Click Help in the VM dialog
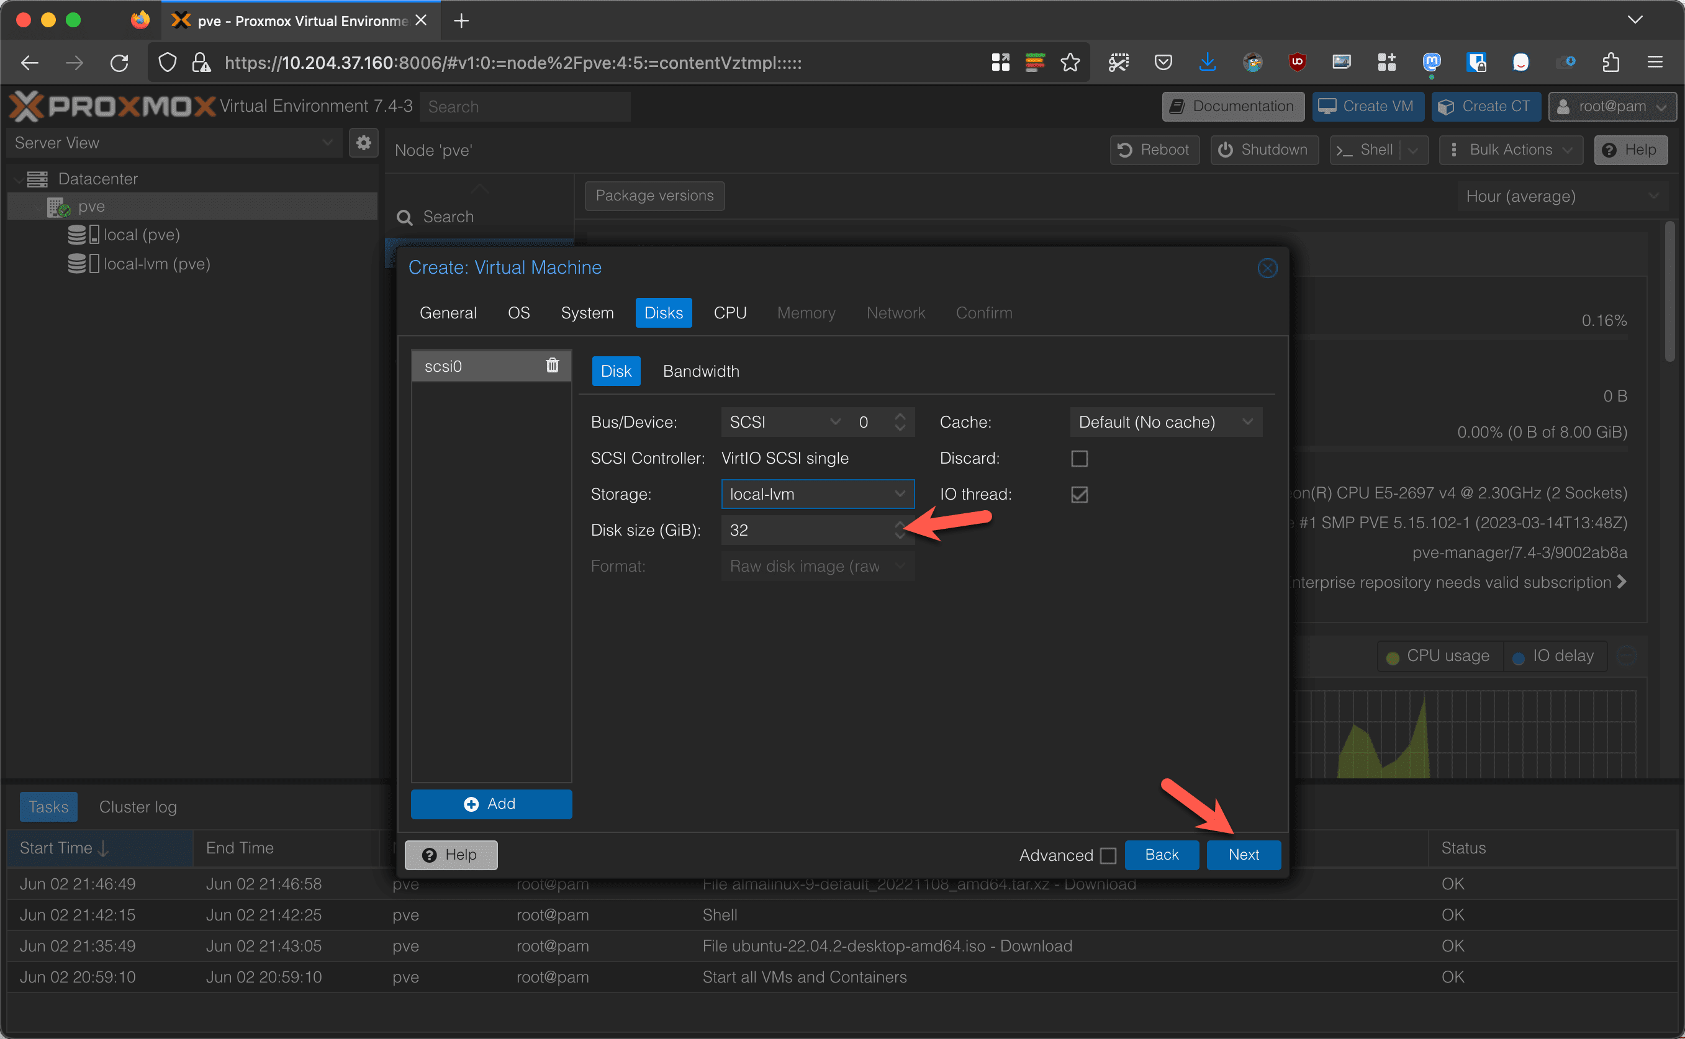The width and height of the screenshot is (1685, 1039). [451, 855]
